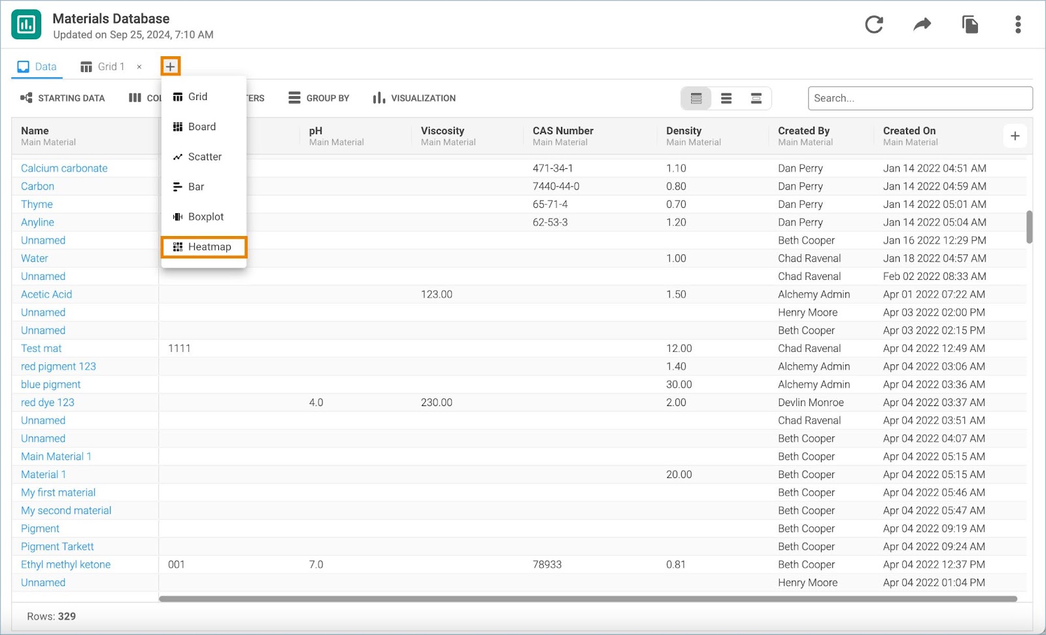Image resolution: width=1046 pixels, height=635 pixels.
Task: Open red dye 123 link
Action: click(x=48, y=402)
